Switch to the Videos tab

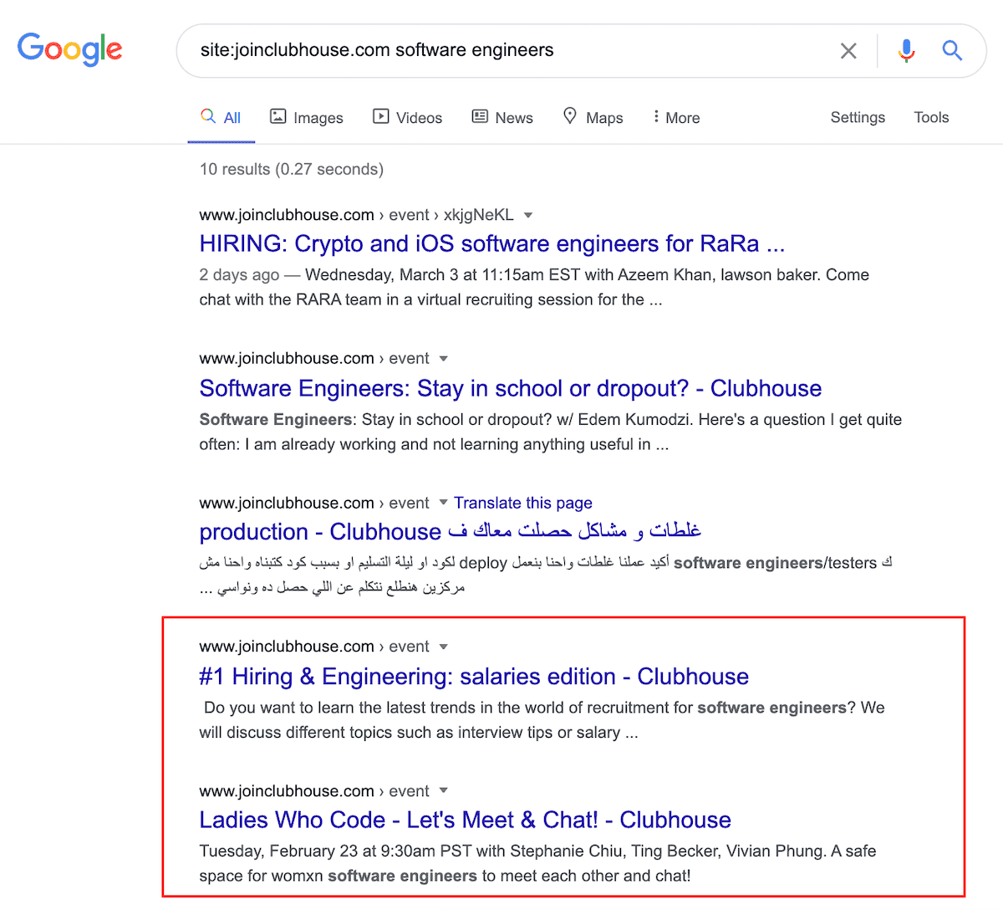coord(408,118)
